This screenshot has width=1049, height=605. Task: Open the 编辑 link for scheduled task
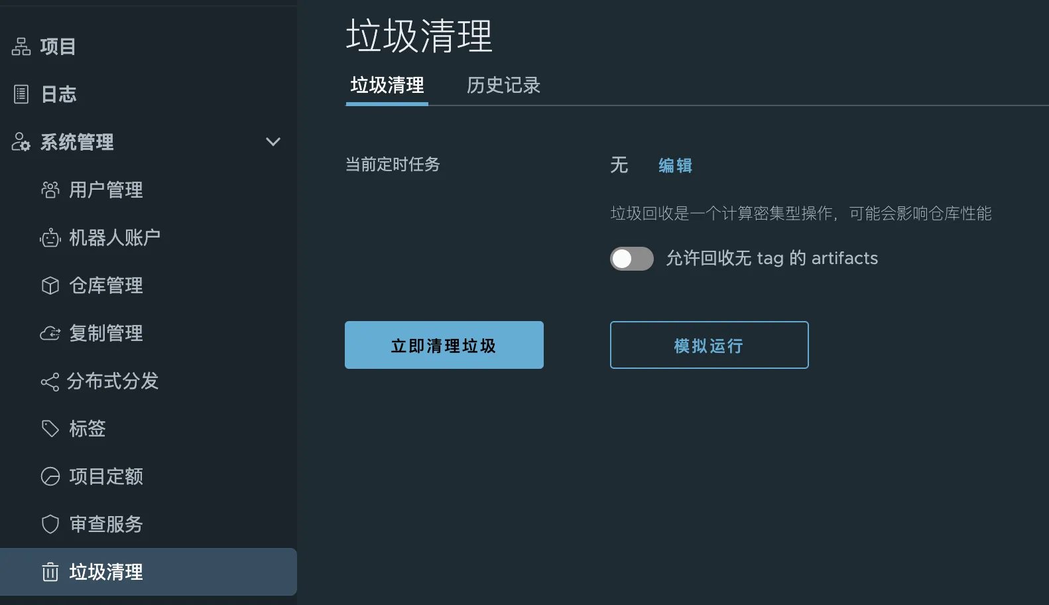pos(675,165)
